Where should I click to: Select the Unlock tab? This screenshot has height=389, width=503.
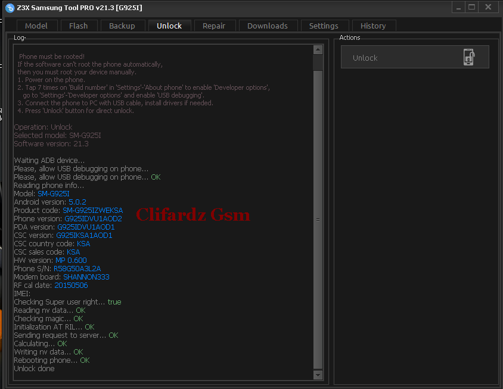tap(169, 26)
